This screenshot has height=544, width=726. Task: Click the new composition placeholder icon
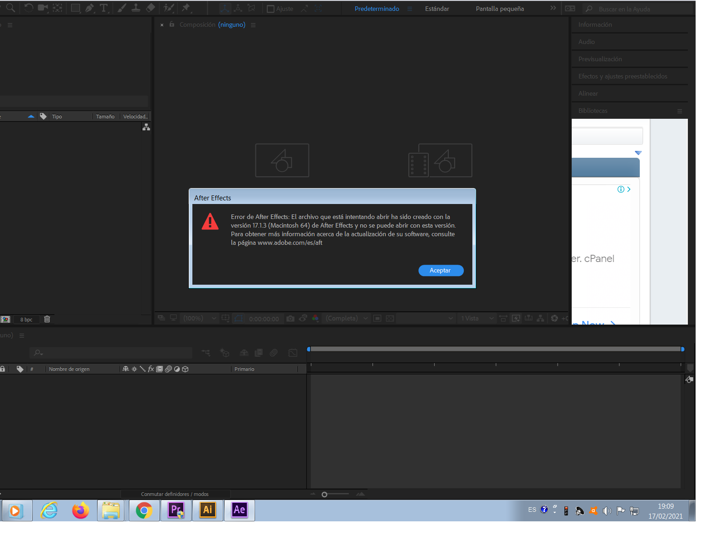tap(282, 160)
